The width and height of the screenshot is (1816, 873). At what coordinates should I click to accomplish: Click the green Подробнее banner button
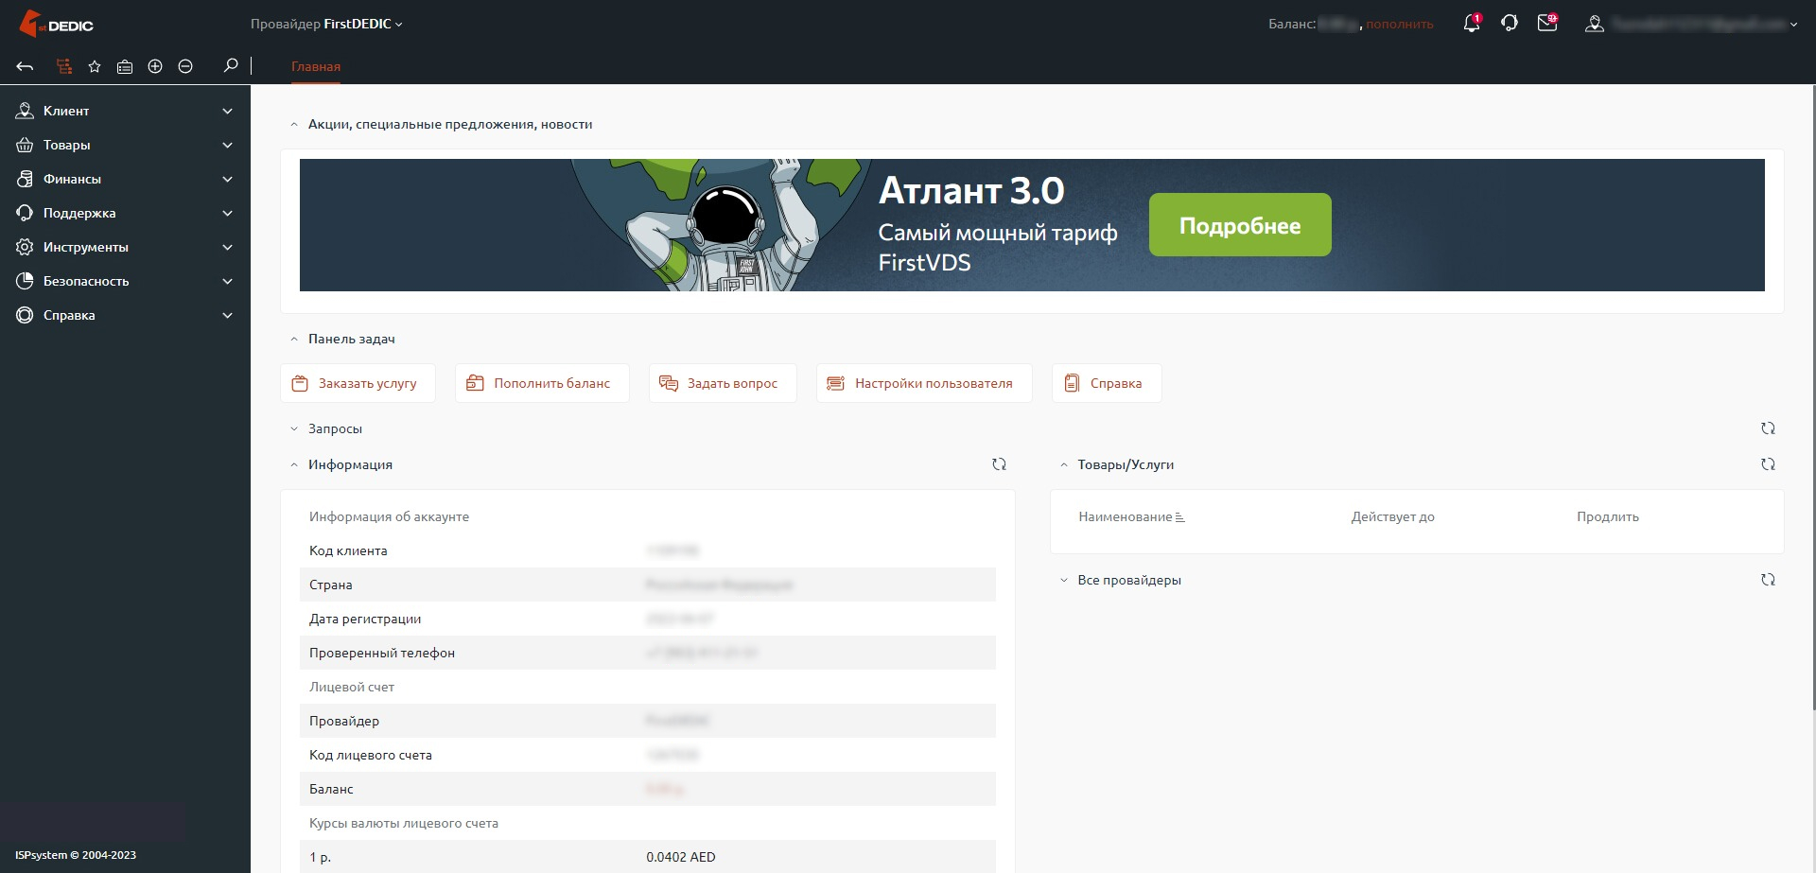(1240, 225)
